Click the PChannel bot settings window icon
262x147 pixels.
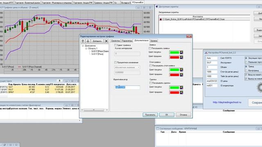click(206, 53)
